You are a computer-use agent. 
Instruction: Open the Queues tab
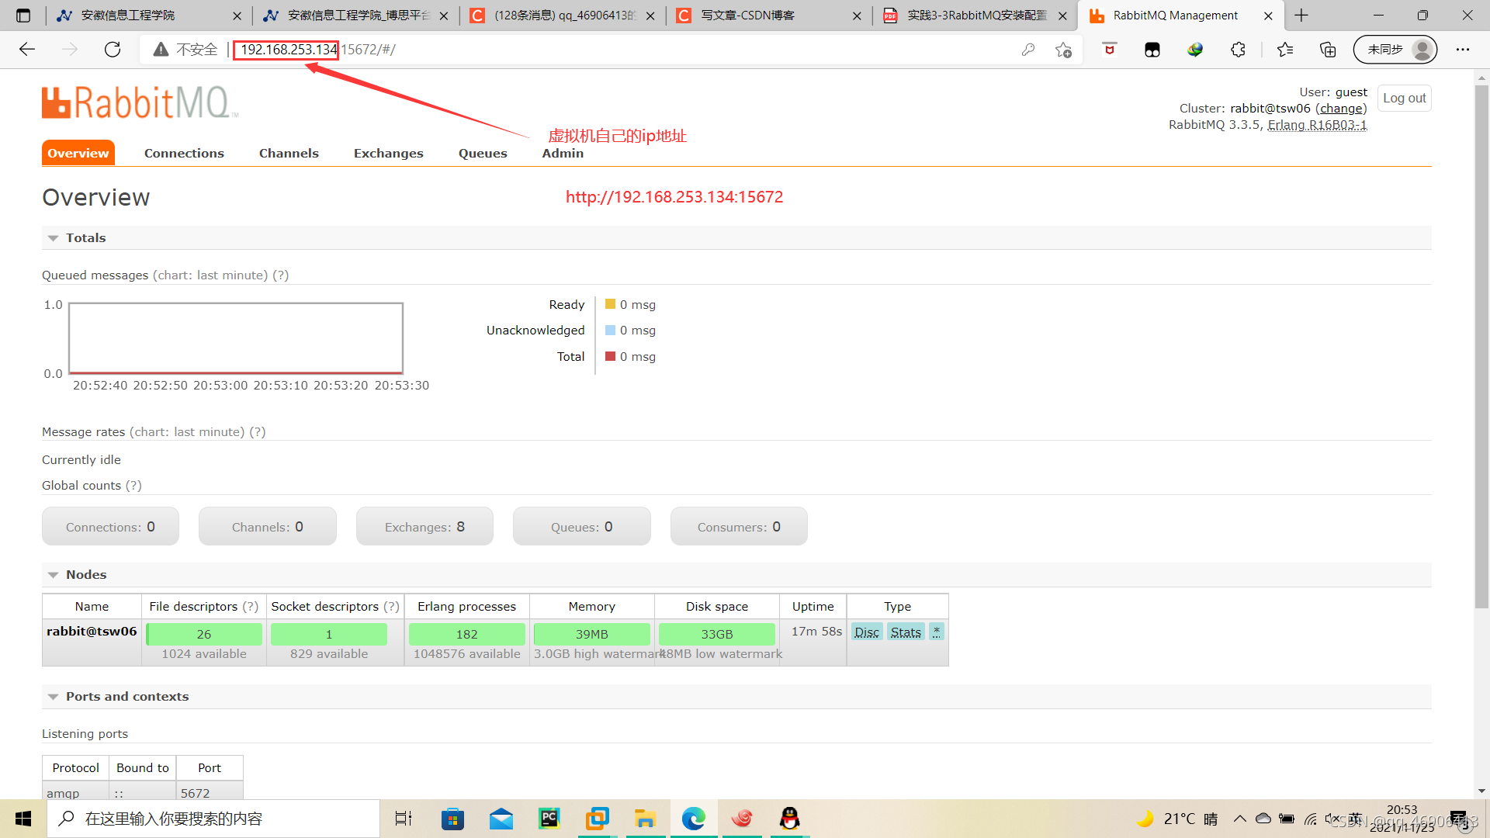click(483, 153)
